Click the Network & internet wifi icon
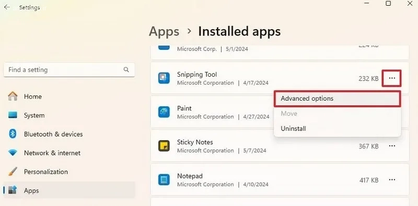Screen dimensions: 418x206 coord(13,153)
